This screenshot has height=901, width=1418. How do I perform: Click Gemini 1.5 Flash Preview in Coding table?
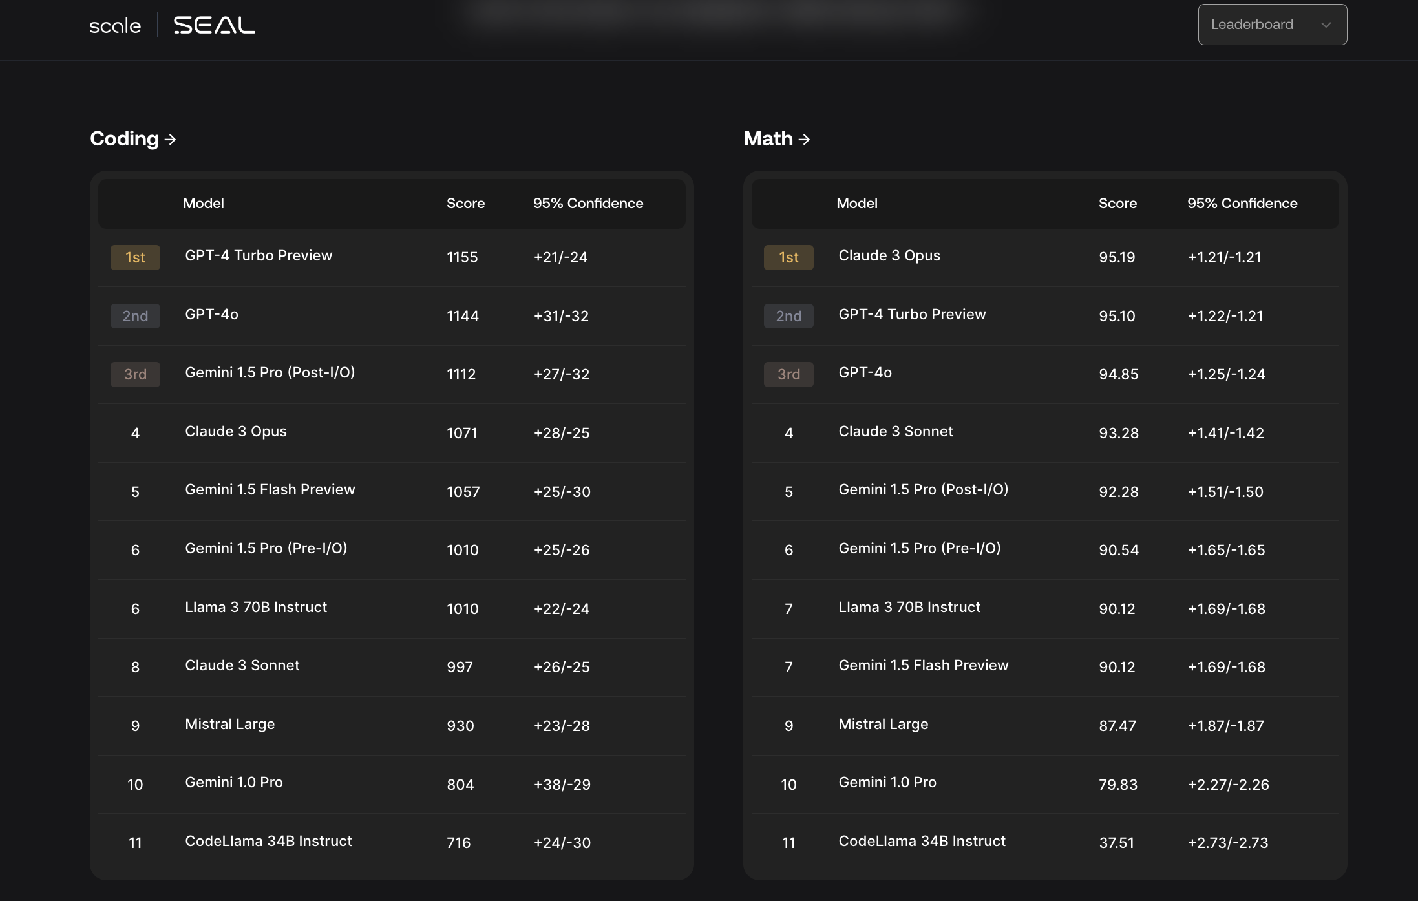270,490
